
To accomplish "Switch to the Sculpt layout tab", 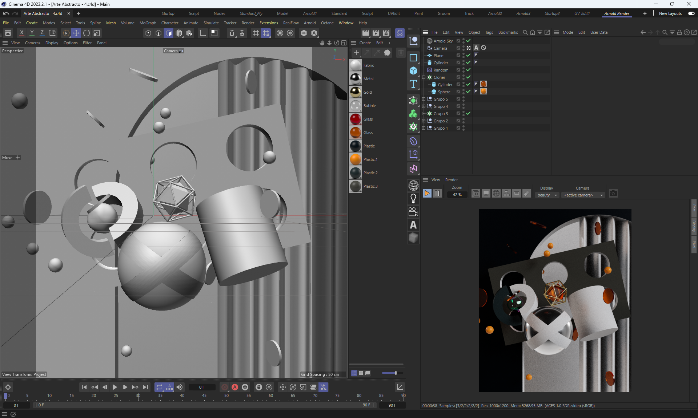I will point(367,13).
